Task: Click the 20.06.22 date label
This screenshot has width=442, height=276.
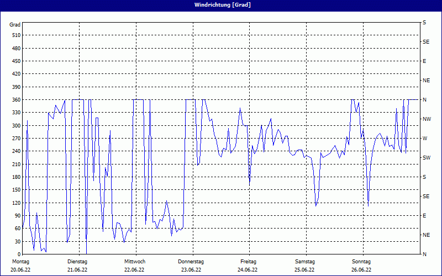Action: (21, 270)
